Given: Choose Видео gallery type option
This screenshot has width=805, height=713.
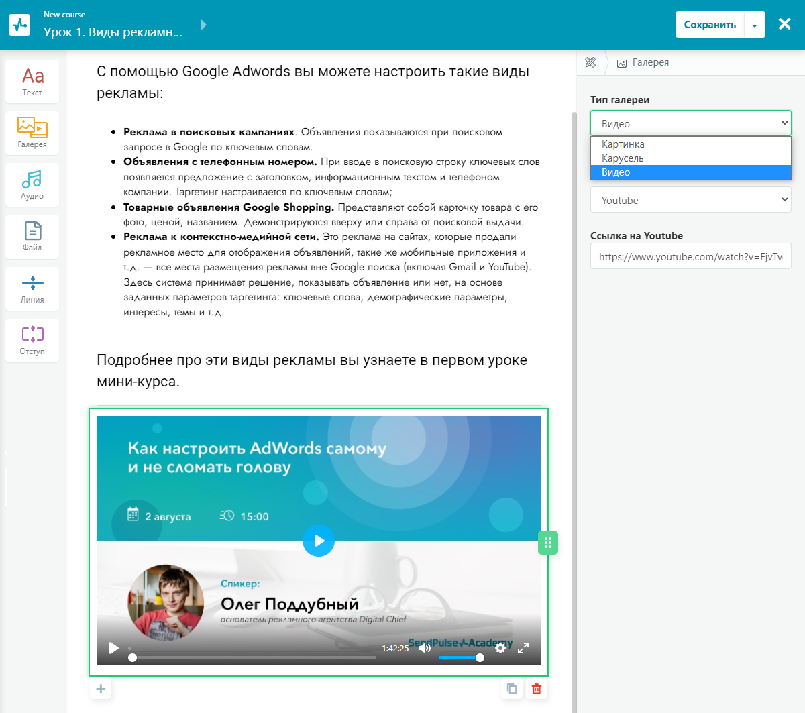Looking at the screenshot, I should click(x=691, y=172).
